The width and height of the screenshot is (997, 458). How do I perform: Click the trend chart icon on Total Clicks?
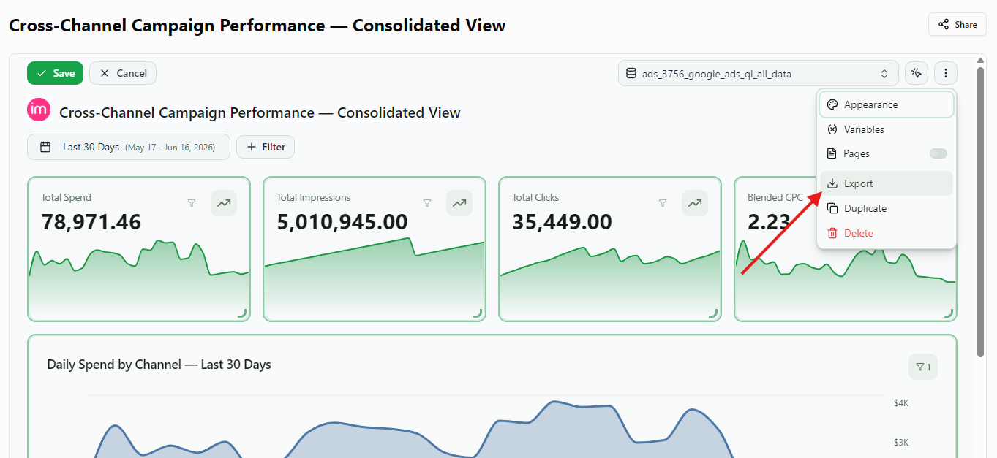(695, 203)
